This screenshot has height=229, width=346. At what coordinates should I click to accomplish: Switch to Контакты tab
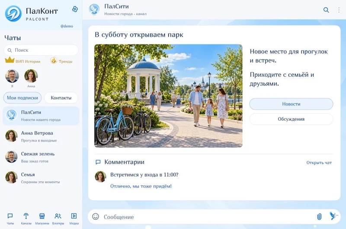61,97
